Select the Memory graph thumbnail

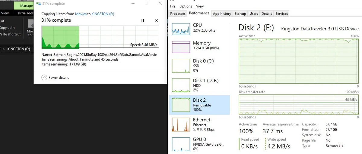(180, 47)
